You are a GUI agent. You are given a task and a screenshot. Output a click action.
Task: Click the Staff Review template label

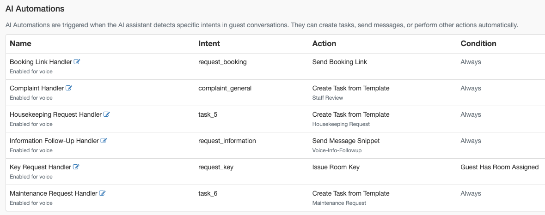click(328, 98)
